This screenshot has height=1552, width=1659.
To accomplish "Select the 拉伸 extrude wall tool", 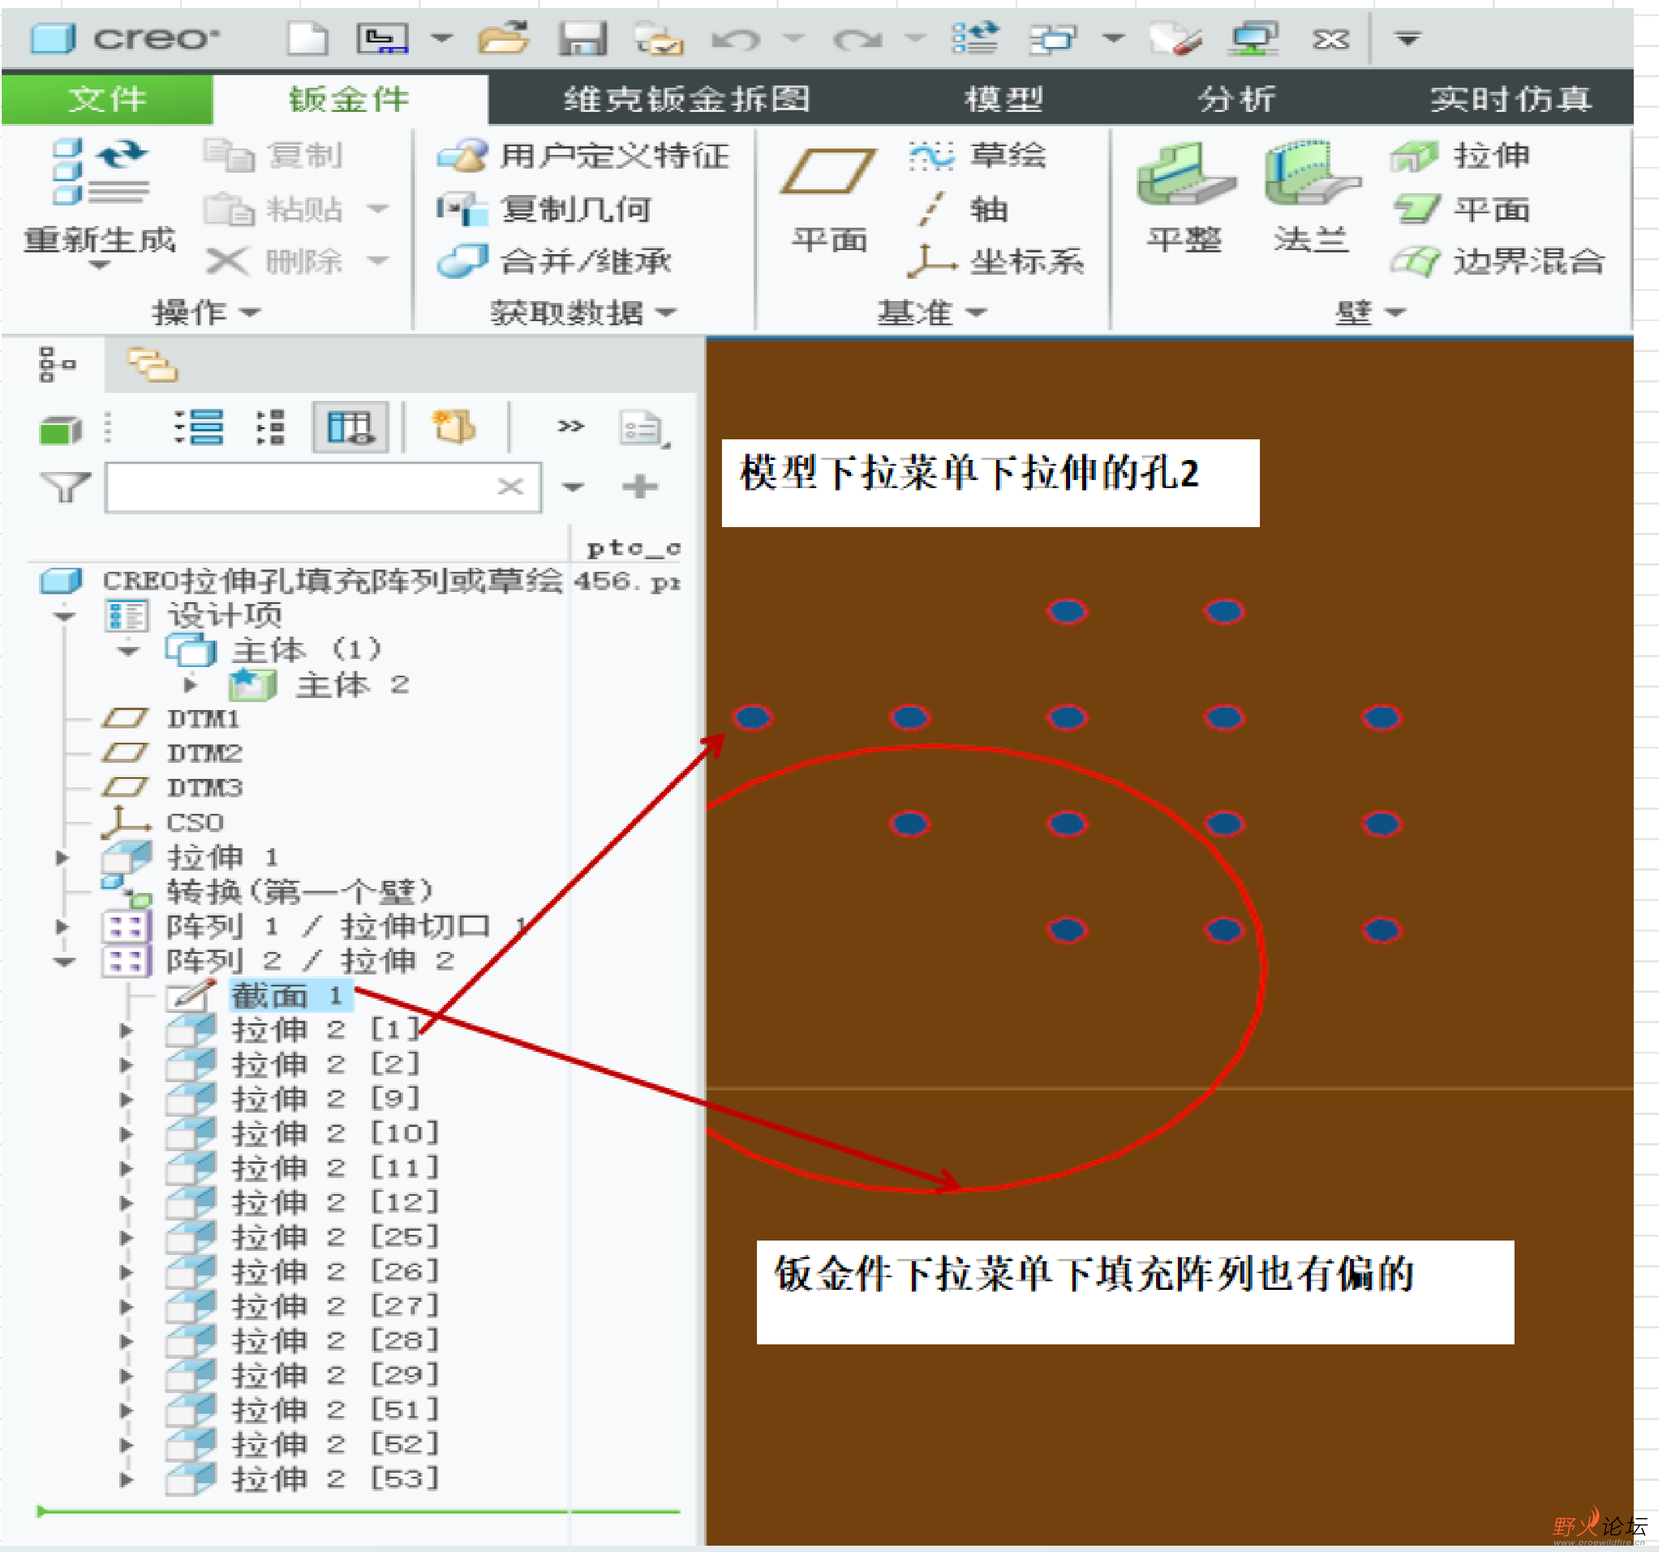I will click(x=1461, y=156).
